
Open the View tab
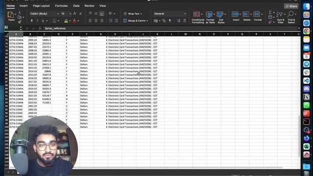tap(103, 6)
